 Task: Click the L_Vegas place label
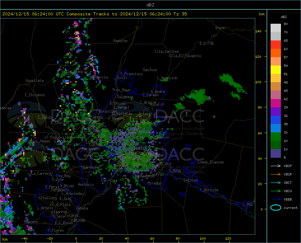point(43,141)
